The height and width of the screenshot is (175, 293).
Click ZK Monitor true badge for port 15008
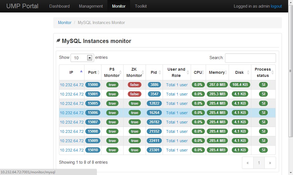[x=135, y=131]
